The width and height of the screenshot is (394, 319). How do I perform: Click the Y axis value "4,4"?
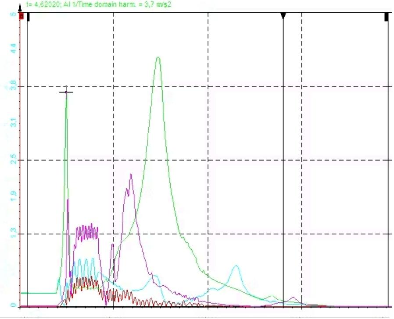click(13, 49)
